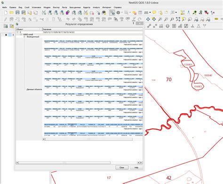Click the gear action icon

118,13
